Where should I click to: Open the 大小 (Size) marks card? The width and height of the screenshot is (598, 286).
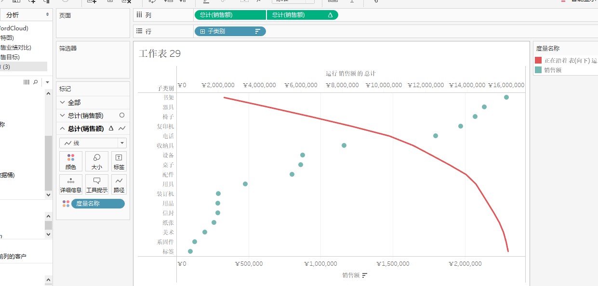coord(97,161)
